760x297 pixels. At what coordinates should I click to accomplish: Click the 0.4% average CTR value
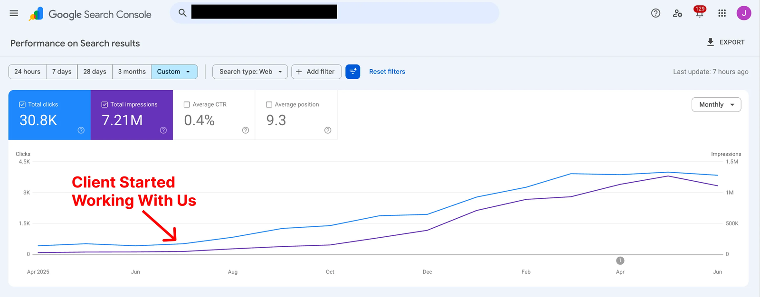pyautogui.click(x=199, y=121)
